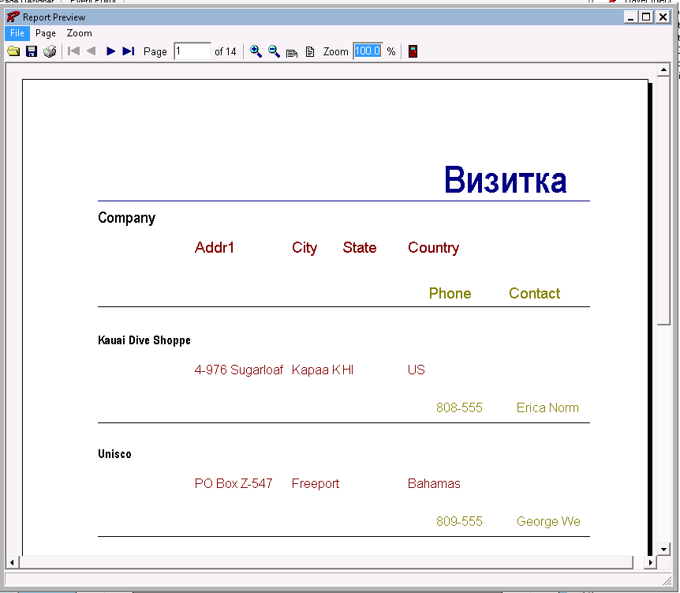Viewport: 680px width, 593px height.
Task: Click the page number input field
Action: pos(192,51)
